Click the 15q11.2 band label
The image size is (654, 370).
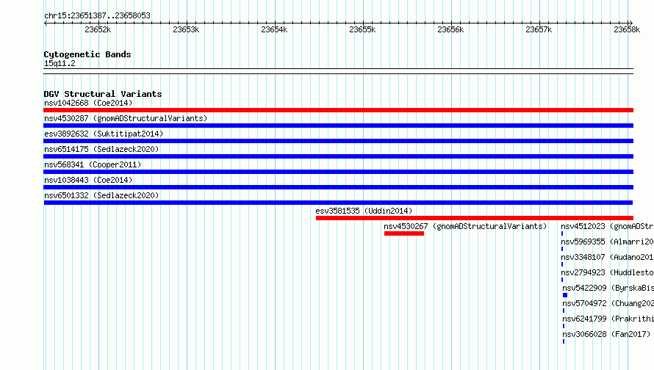[x=60, y=63]
